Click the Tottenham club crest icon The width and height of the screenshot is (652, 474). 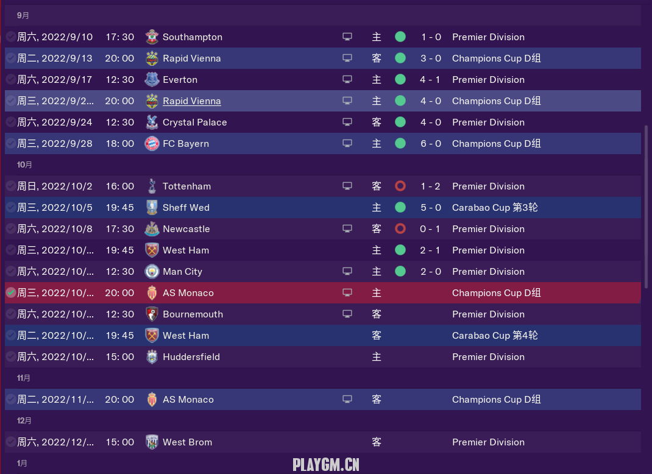coord(152,186)
